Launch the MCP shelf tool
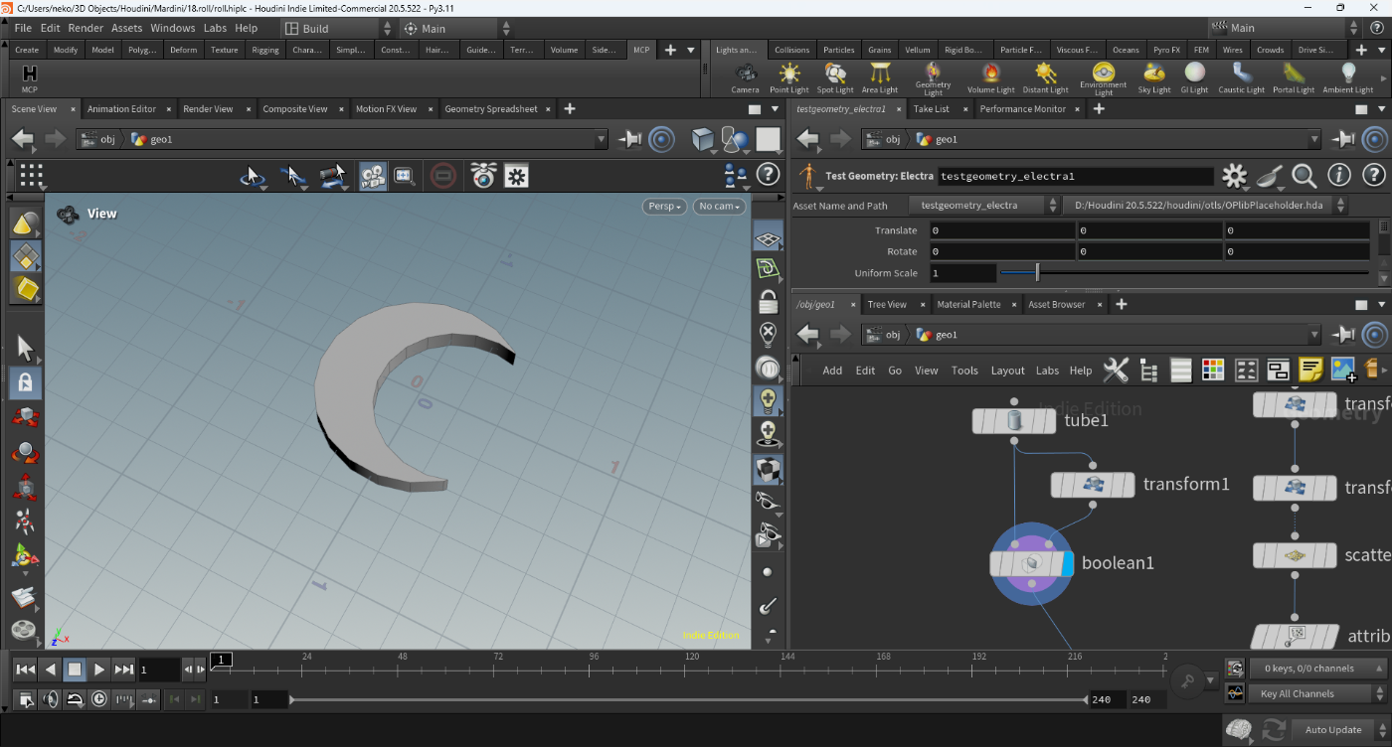1392x747 pixels. pos(29,77)
